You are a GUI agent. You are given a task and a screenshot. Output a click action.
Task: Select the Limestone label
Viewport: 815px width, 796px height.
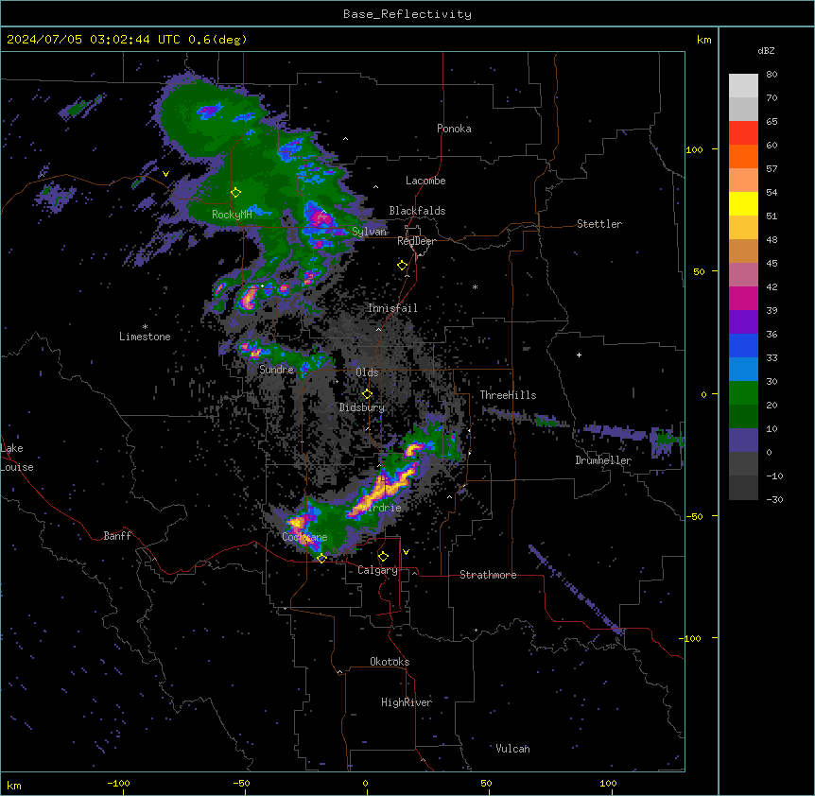(145, 337)
